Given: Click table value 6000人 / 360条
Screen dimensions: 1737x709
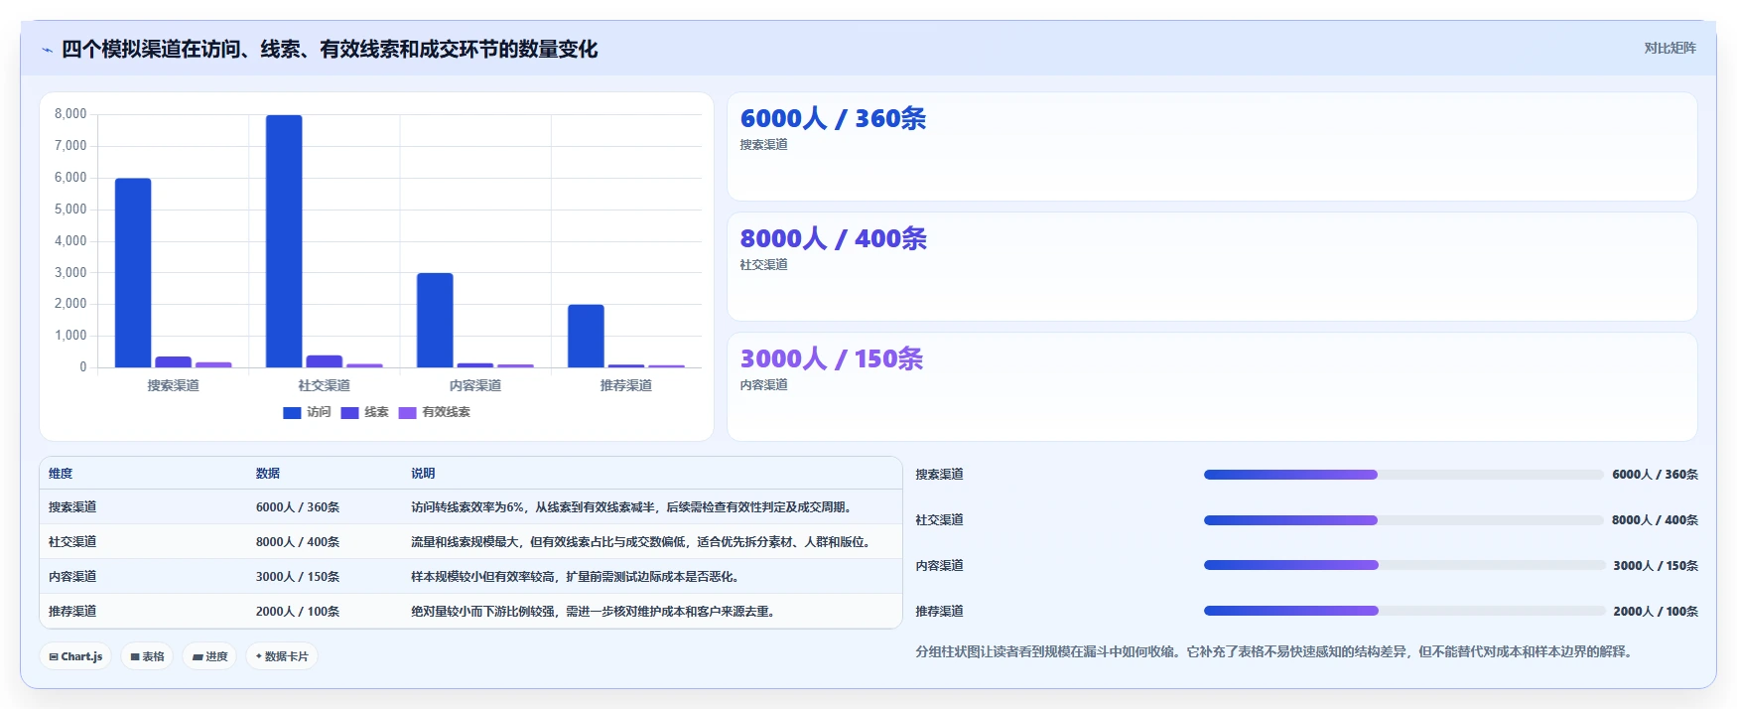Looking at the screenshot, I should [x=298, y=507].
